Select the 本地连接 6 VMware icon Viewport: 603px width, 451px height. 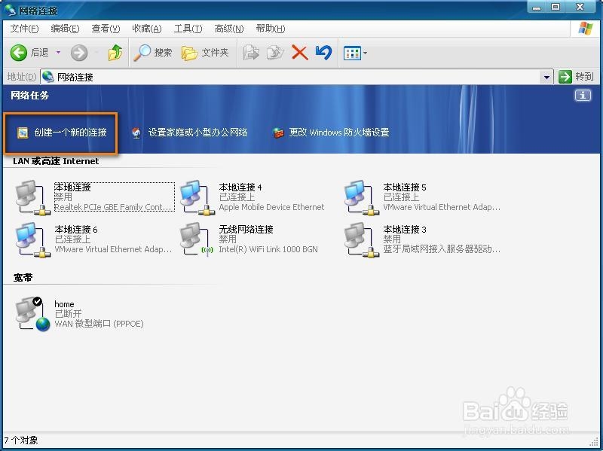33,239
